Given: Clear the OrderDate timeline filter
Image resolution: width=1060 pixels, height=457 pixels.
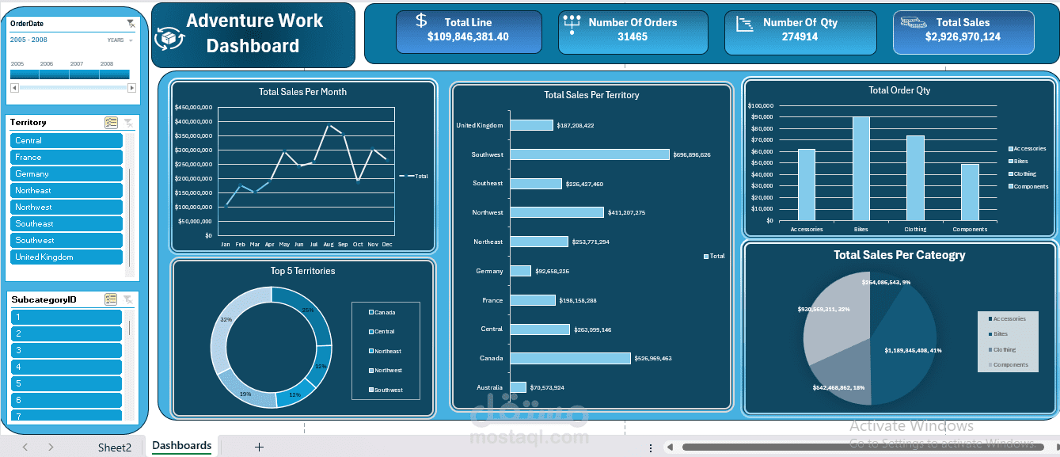Looking at the screenshot, I should pos(131,25).
